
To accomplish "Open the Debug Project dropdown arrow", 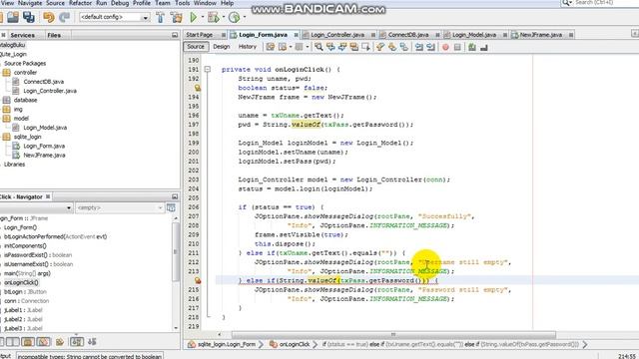I will point(224,17).
